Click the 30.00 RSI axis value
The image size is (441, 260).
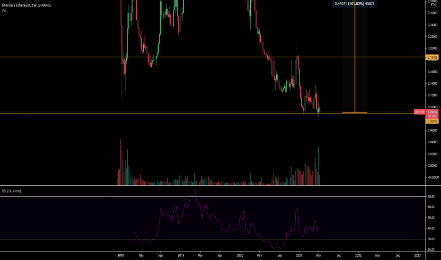point(431,239)
